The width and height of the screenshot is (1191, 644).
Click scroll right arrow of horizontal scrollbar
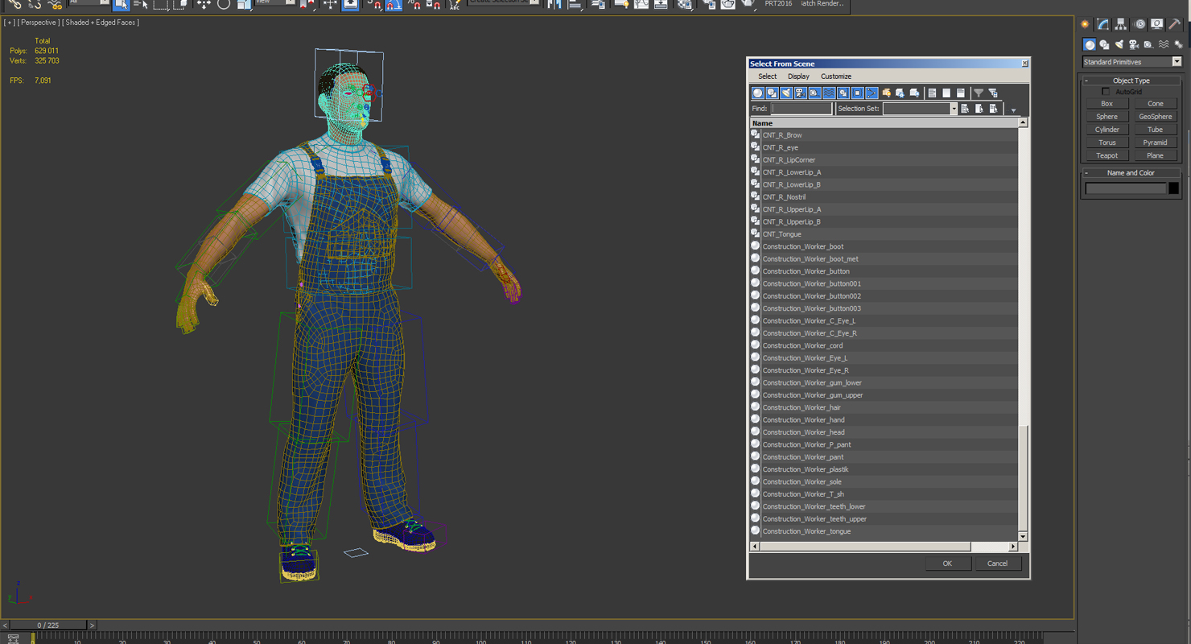tap(1013, 547)
